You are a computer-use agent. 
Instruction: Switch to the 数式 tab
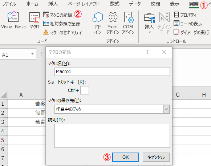pos(115,4)
